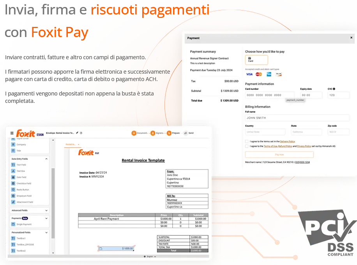Go to the Prepare step
The image size is (357, 265).
[x=173, y=133]
